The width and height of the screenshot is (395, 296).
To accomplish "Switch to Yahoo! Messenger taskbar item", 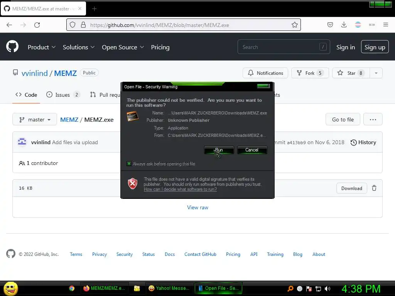I will 169,288.
